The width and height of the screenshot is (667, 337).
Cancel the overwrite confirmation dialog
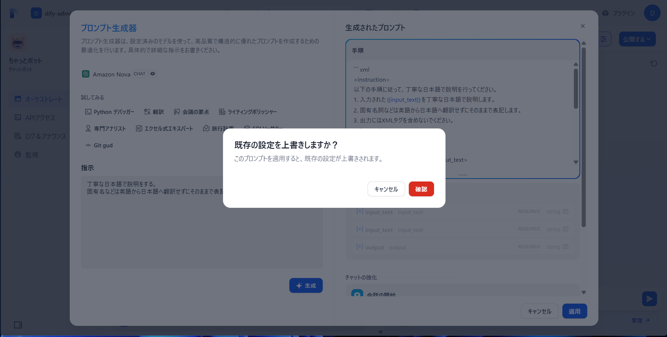(x=386, y=189)
